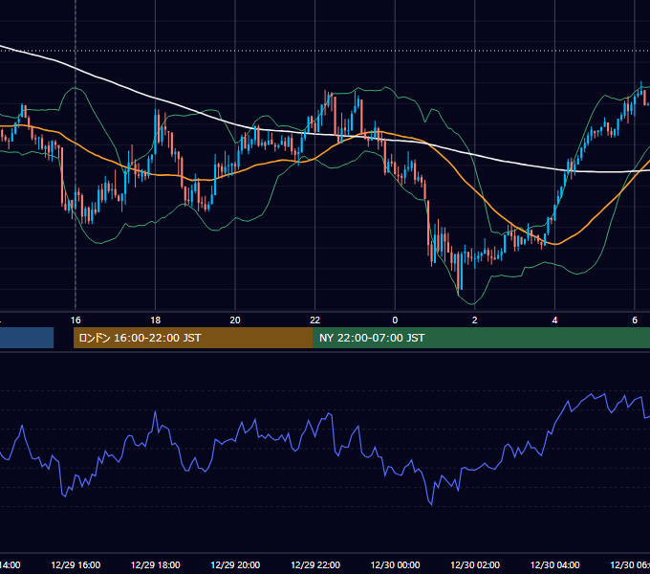Click hour label 16 on the time axis
Screen dimensions: 650x574
point(76,320)
